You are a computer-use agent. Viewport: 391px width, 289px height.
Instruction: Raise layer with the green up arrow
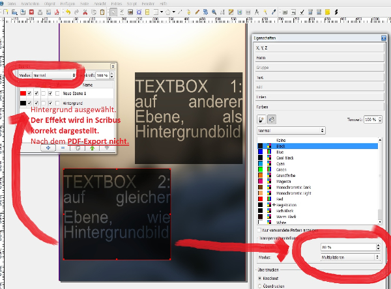93,148
